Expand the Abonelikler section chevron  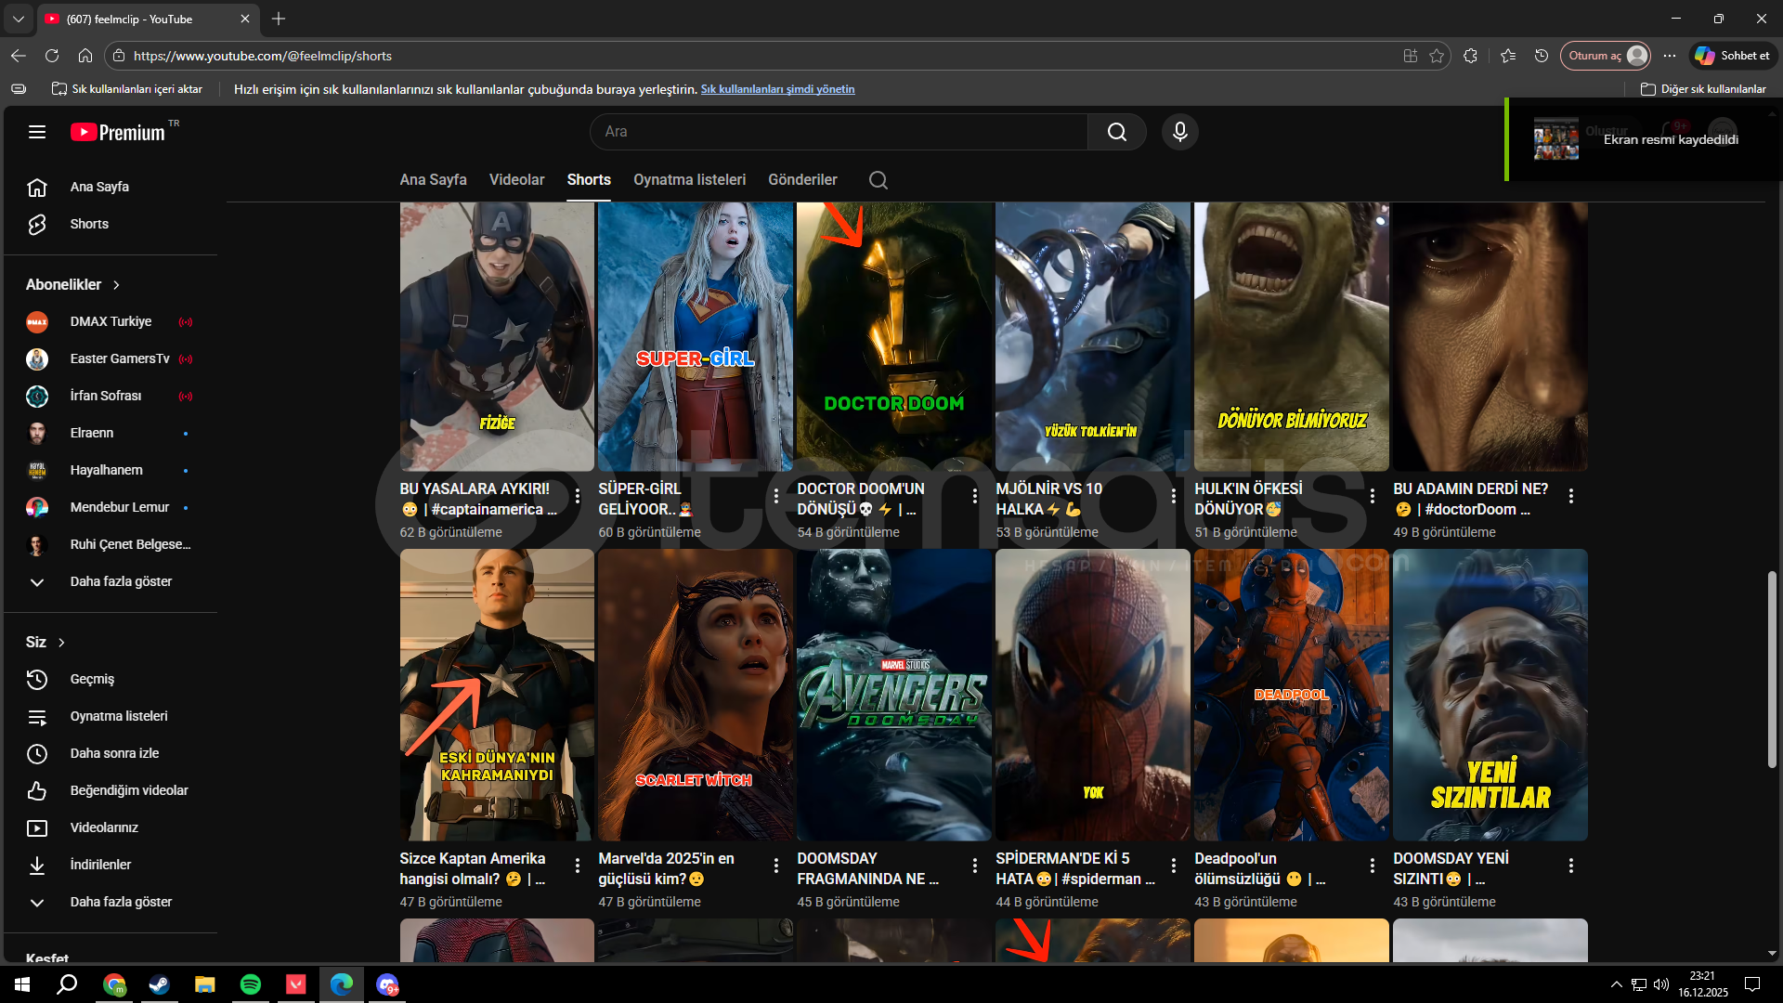116,285
